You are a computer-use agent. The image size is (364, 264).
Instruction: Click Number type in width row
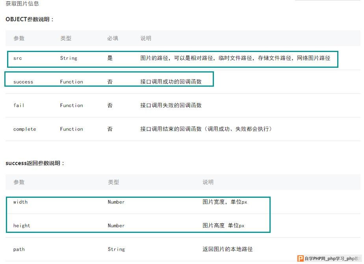(x=116, y=202)
